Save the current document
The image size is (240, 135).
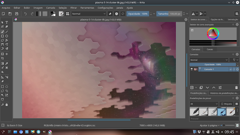pyautogui.click(x=16, y=14)
